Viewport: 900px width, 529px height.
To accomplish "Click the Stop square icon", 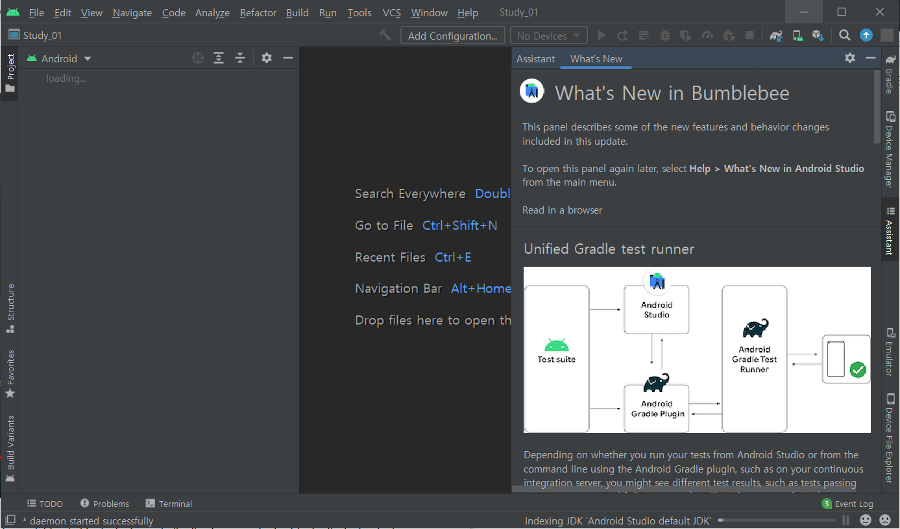I will [749, 36].
